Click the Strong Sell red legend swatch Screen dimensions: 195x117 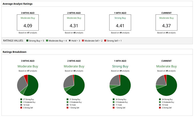pos(105,40)
